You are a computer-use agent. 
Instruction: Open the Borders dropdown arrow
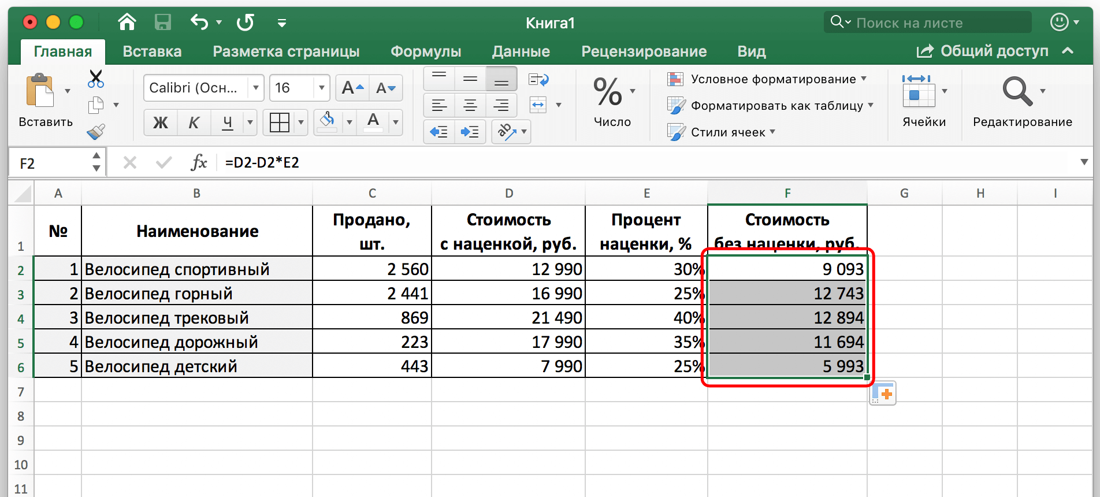(301, 123)
